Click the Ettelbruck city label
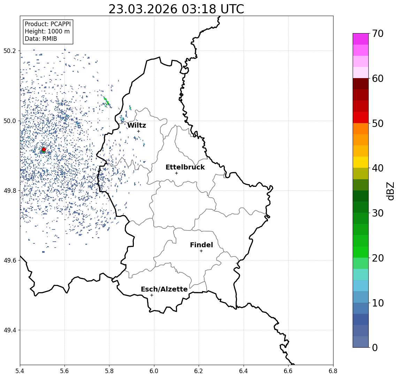The image size is (399, 378). point(185,167)
